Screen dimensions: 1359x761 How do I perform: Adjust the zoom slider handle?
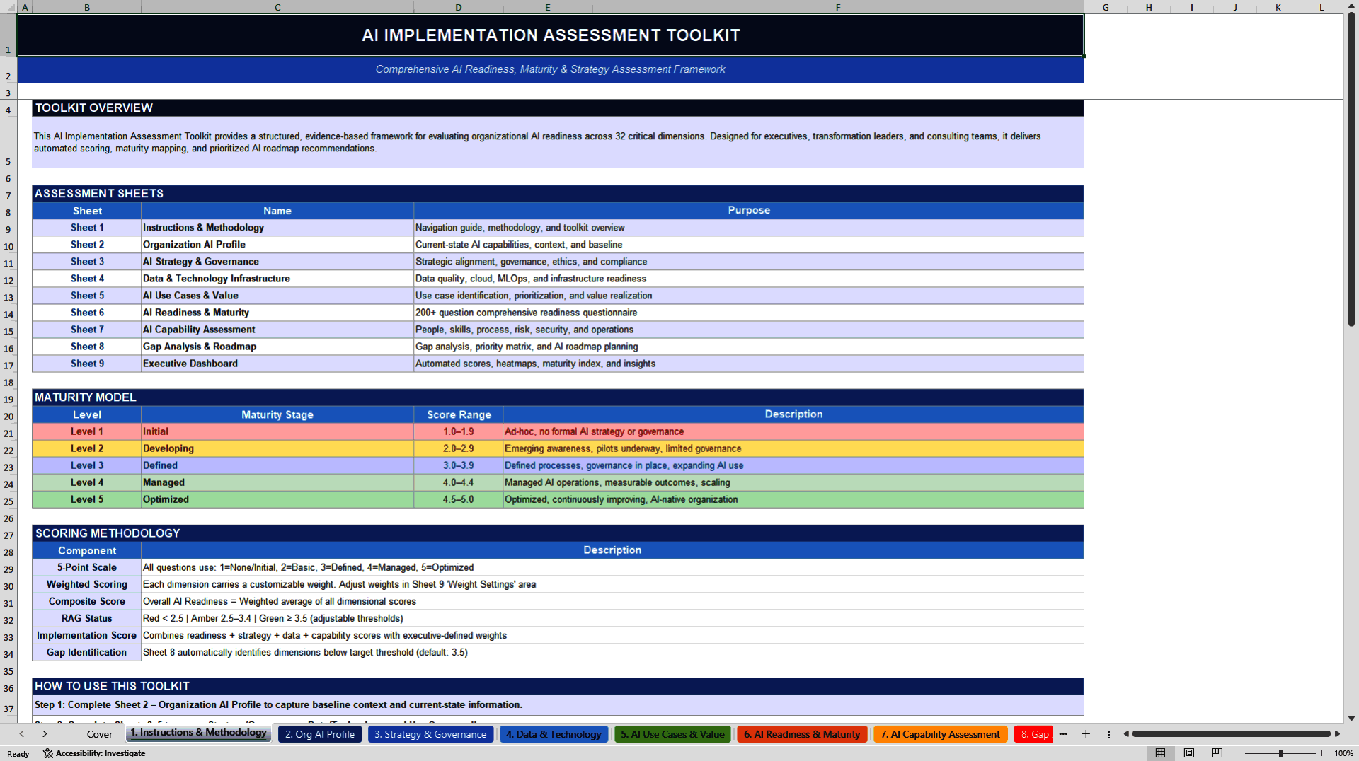(x=1280, y=753)
